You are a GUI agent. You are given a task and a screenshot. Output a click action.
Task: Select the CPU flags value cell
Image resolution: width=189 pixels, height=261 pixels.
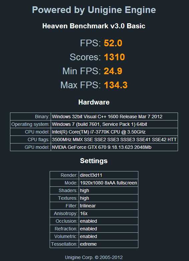(114, 139)
